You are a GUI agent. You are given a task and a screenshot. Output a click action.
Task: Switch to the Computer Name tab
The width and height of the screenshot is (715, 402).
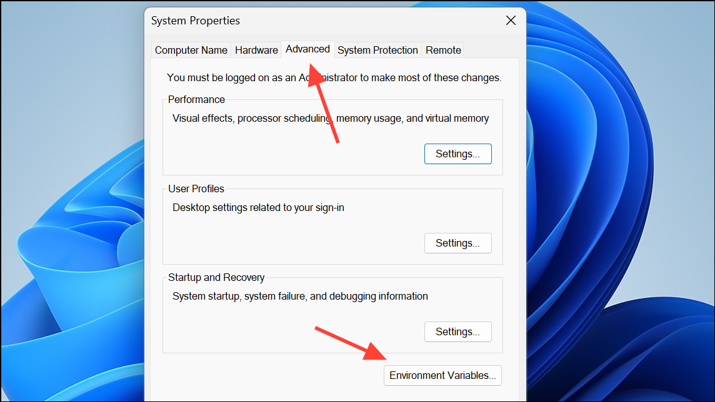[191, 50]
